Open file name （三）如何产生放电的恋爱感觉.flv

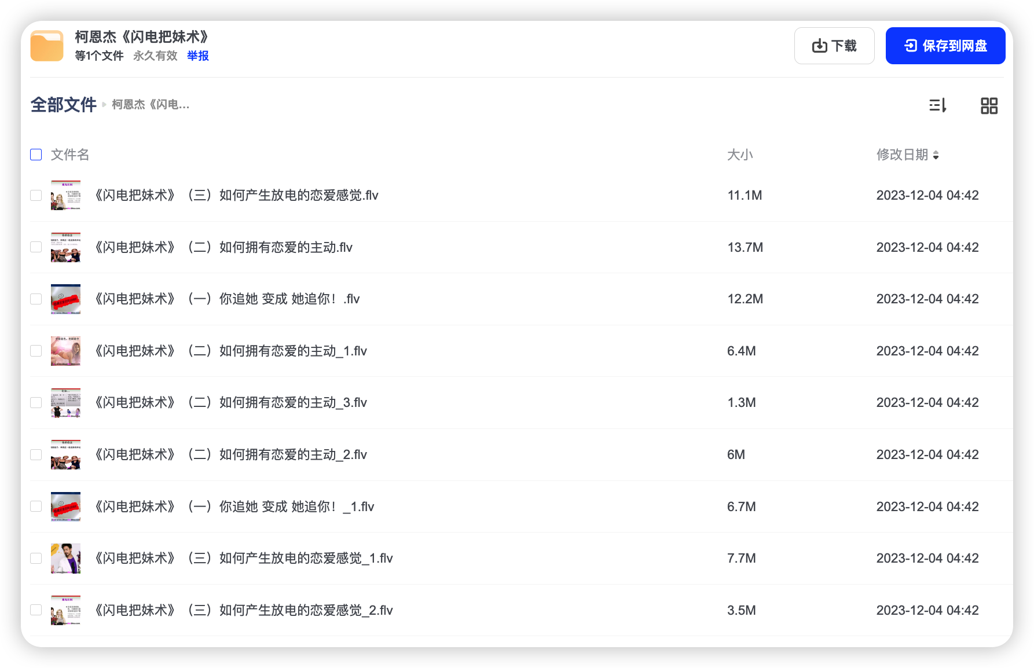tap(236, 195)
